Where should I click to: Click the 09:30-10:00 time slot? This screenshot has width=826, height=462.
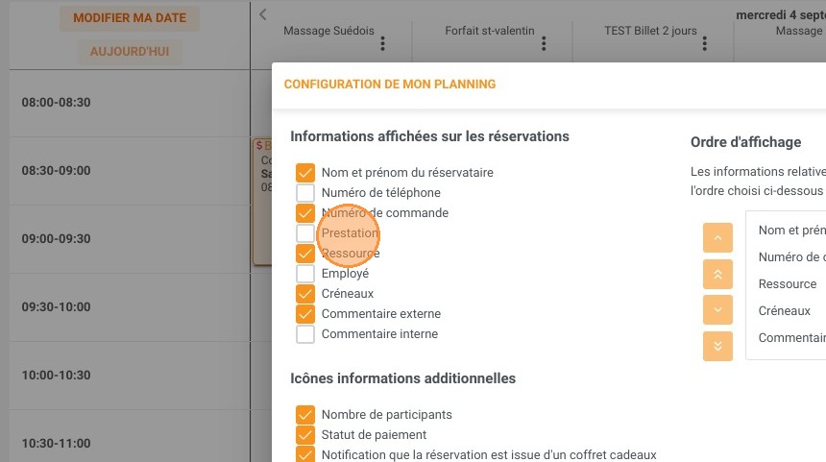click(56, 306)
